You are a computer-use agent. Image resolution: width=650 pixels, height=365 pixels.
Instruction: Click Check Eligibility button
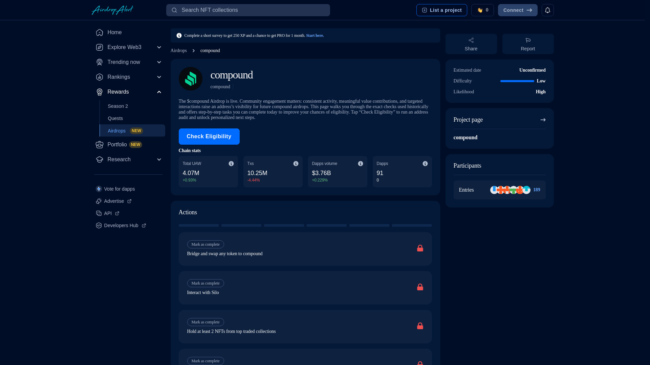point(209,137)
